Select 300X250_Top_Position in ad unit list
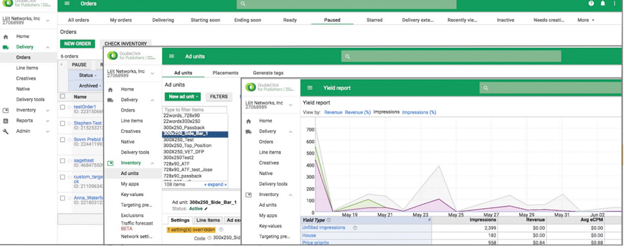The height and width of the screenshot is (249, 624). 187,146
